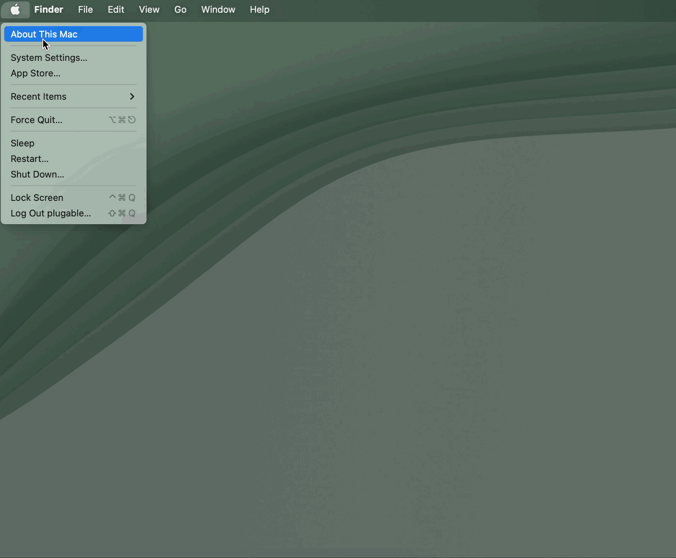Open the Edit menu
Screen dimensions: 676x558
[x=116, y=10]
